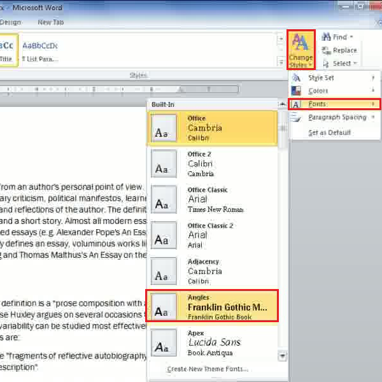Image resolution: width=382 pixels, height=382 pixels.
Task: Click the Find binoculars icon
Action: click(327, 37)
